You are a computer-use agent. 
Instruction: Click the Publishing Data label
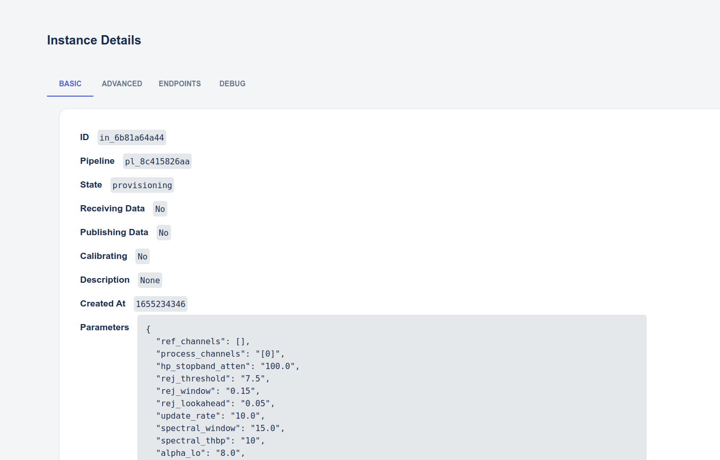pyautogui.click(x=114, y=232)
